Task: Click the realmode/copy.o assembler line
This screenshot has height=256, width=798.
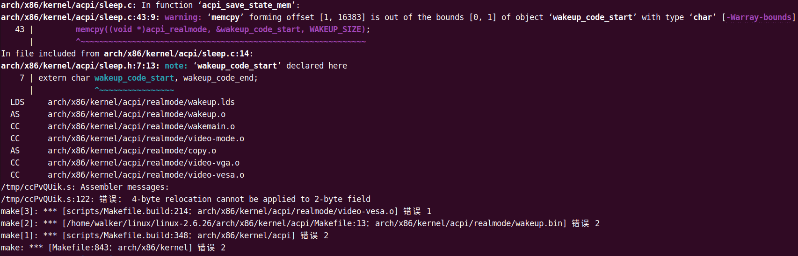Action: pyautogui.click(x=131, y=151)
